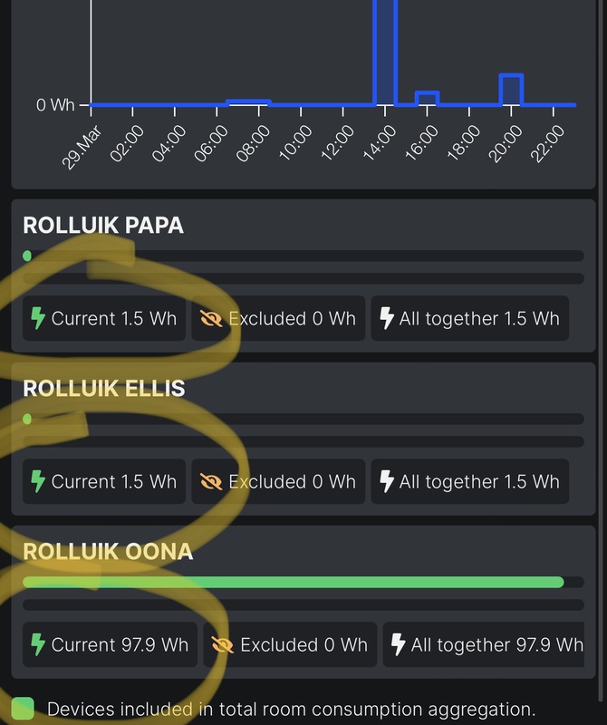Open the ROLLUIK PAPA device heading
The image size is (607, 725).
[103, 226]
